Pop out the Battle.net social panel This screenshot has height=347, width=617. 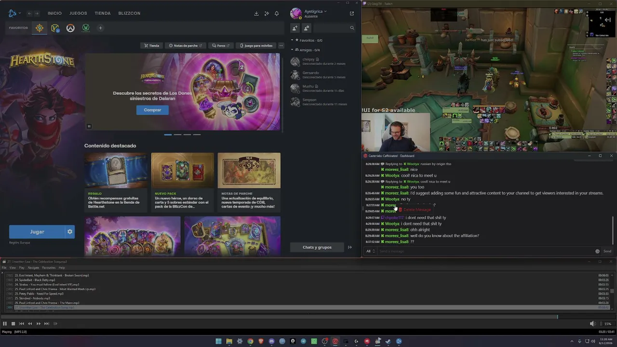352,13
